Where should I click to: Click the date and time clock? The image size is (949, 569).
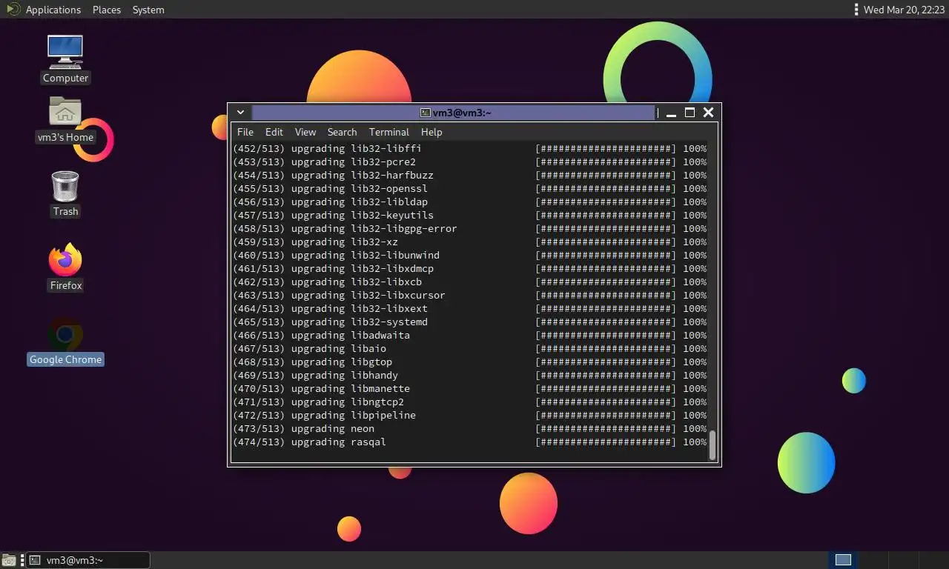pyautogui.click(x=905, y=10)
